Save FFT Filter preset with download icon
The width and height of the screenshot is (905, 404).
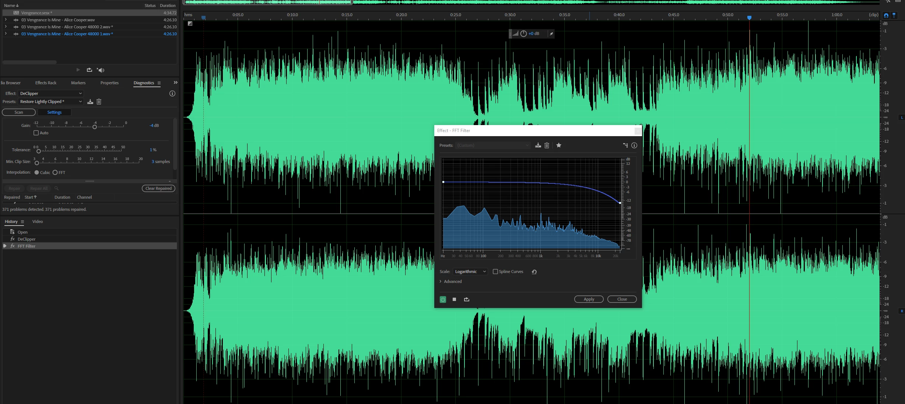(x=538, y=145)
